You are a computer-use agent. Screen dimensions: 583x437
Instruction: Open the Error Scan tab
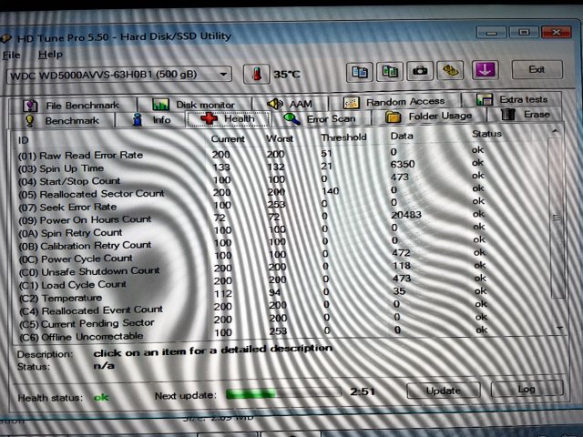click(320, 118)
